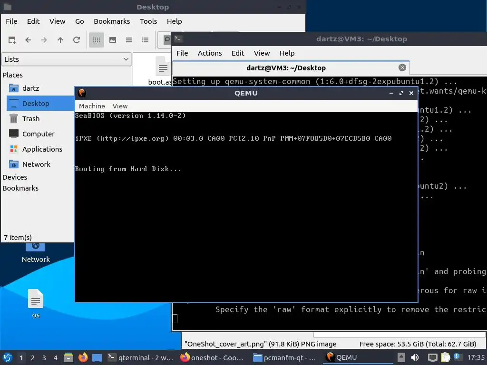Screen dimensions: 487x365
Task: Select Desktop in Places sidebar
Action: [x=40, y=103]
